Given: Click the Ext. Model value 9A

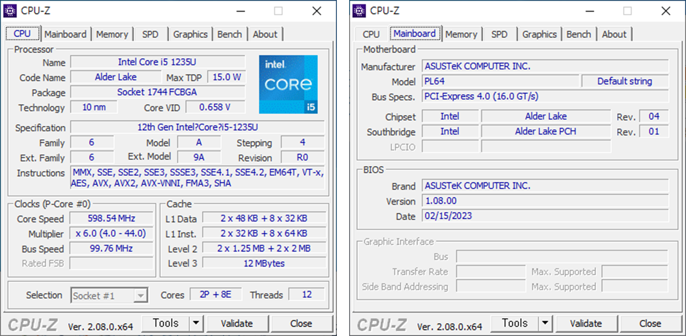Looking at the screenshot, I should [199, 158].
